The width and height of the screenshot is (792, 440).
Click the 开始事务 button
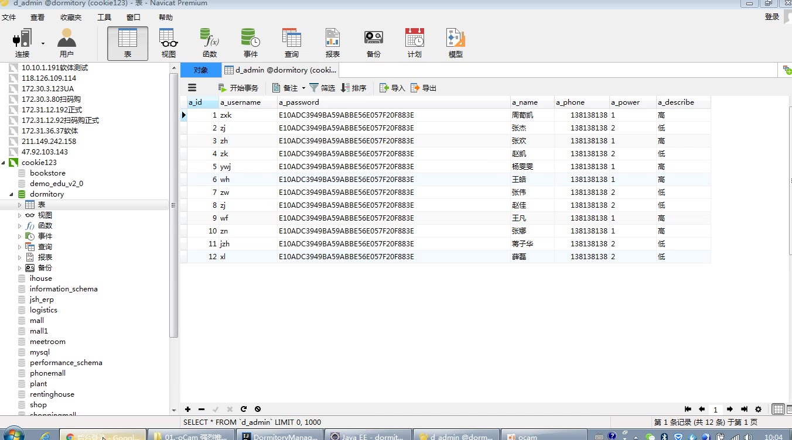(238, 88)
